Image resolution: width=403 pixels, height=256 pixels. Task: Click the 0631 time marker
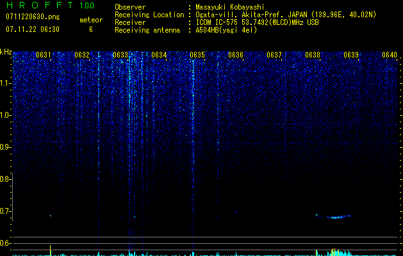pos(43,55)
